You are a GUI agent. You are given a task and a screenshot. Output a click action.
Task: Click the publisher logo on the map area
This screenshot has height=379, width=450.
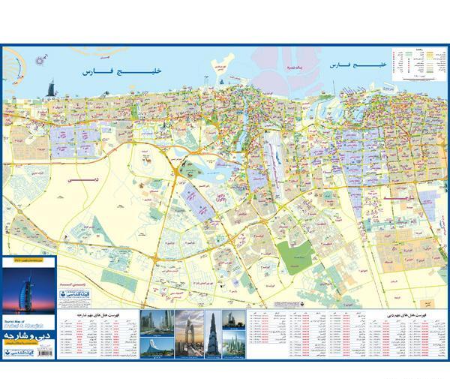(x=75, y=294)
